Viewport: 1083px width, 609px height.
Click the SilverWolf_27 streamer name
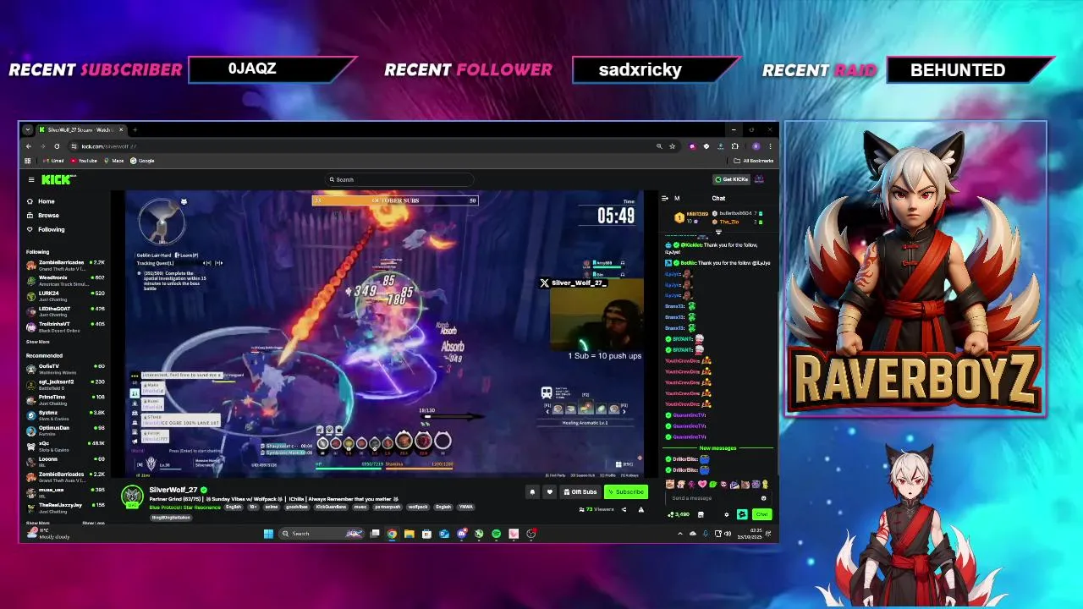[x=173, y=490]
